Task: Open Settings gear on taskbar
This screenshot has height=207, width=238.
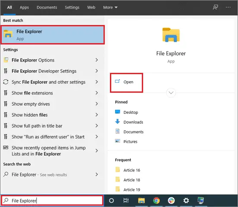Action: pos(186,201)
